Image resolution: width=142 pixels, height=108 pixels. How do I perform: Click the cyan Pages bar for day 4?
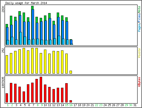coord(21,38)
